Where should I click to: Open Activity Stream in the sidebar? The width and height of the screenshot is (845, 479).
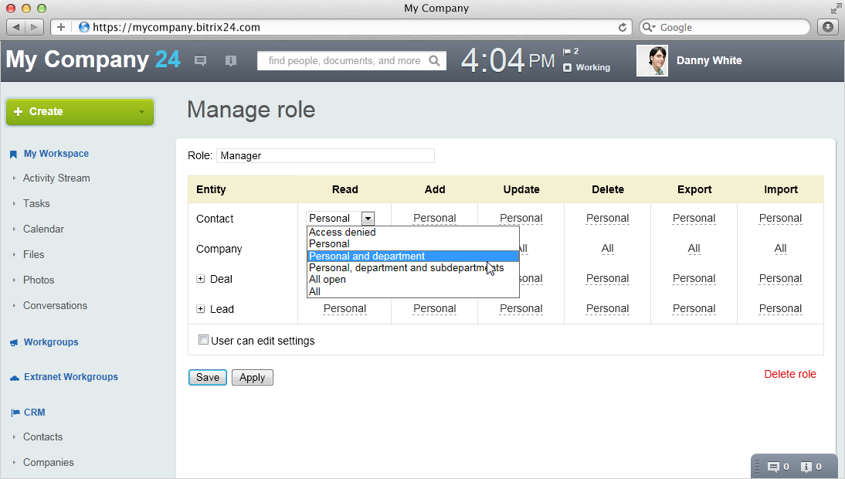tap(56, 178)
